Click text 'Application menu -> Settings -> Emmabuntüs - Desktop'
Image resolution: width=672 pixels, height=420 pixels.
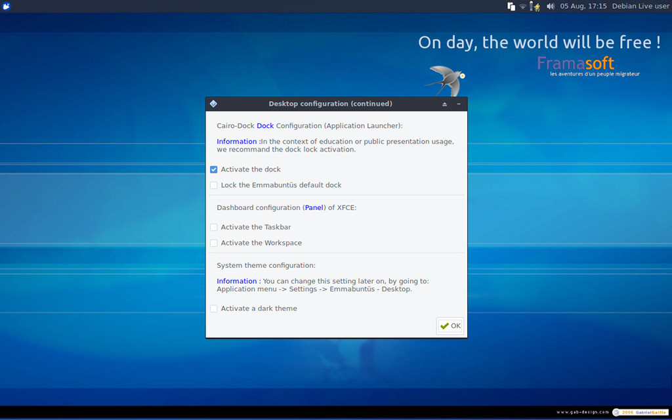tap(314, 289)
